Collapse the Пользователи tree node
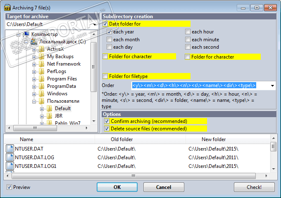 tap(34, 101)
